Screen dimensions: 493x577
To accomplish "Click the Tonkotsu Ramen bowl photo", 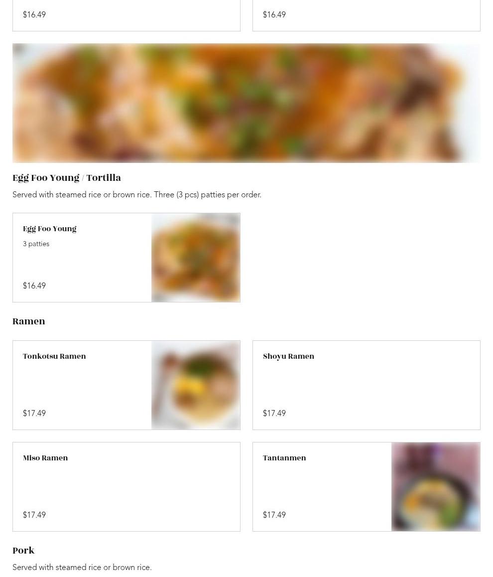I will [196, 385].
